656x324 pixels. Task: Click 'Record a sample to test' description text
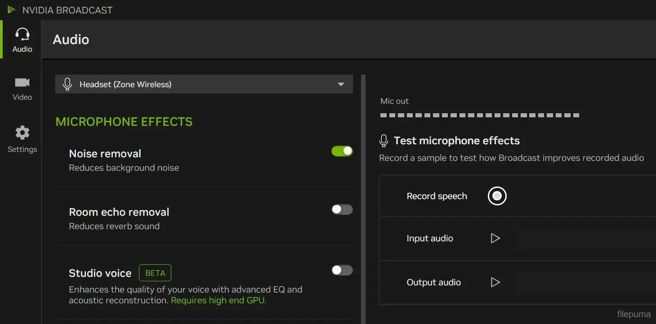point(512,158)
